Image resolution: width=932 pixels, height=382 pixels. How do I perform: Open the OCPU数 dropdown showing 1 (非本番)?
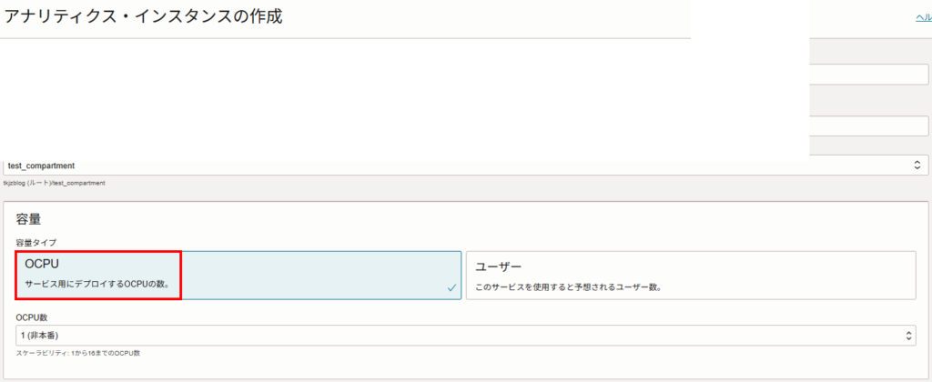[x=455, y=336]
